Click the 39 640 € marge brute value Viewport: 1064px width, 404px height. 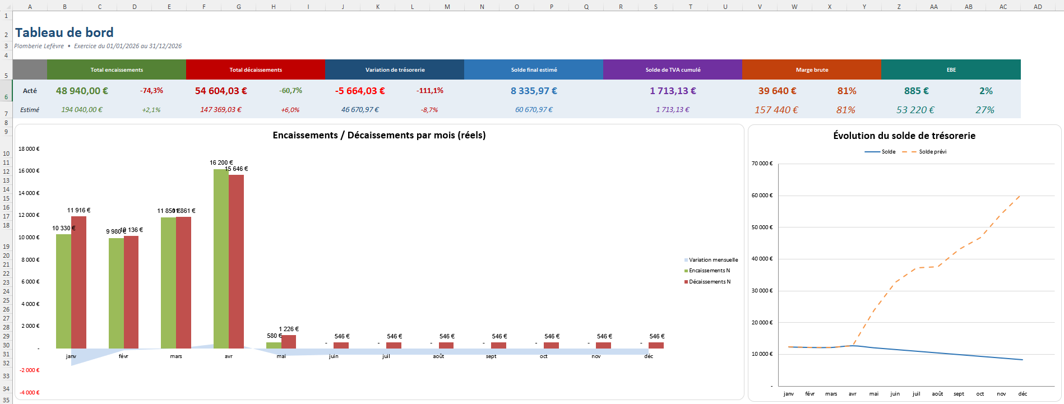point(777,91)
